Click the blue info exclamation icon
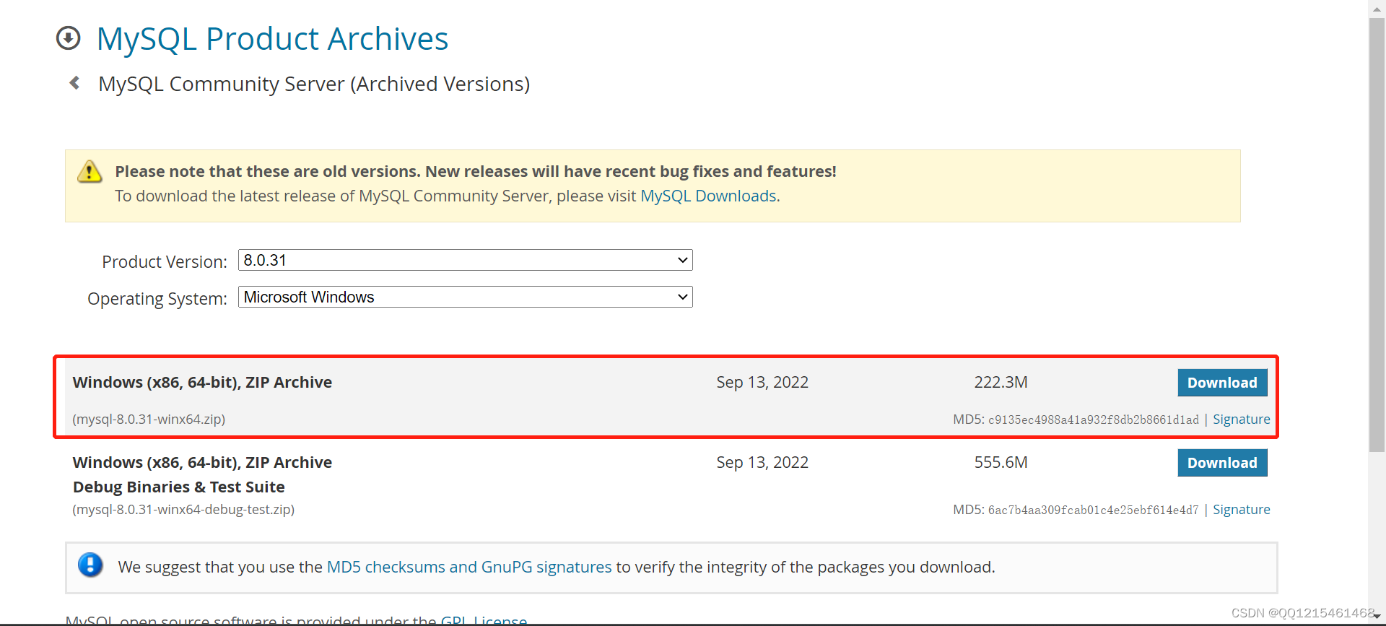 [x=90, y=565]
